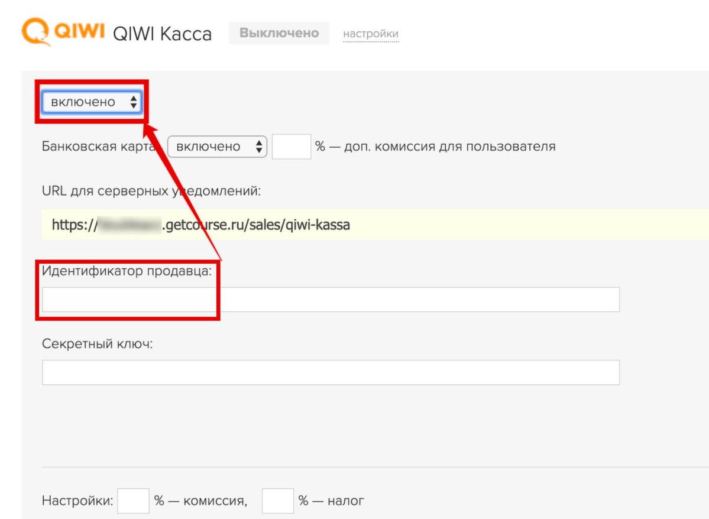This screenshot has width=709, height=519.
Task: Click the QIWI Касса heading
Action: (163, 34)
